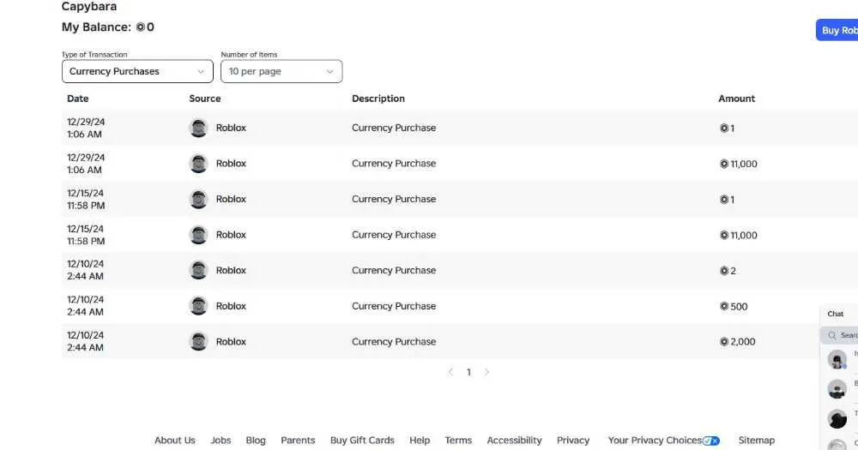Screen dimensions: 858x450
Task: Click Roblox avatar in 12/29/24 11,000 row
Action: click(198, 164)
